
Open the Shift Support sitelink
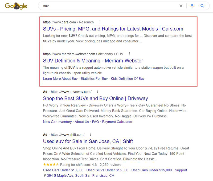tap(181, 170)
